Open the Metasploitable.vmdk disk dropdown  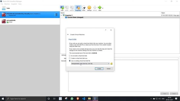pos(90,64)
